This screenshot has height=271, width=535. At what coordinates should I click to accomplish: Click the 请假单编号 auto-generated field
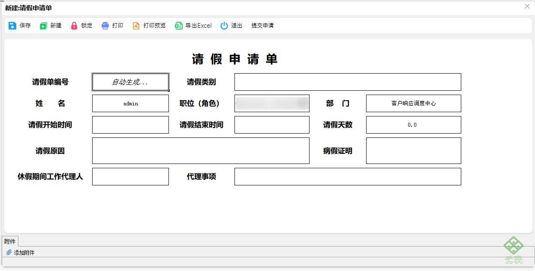131,82
